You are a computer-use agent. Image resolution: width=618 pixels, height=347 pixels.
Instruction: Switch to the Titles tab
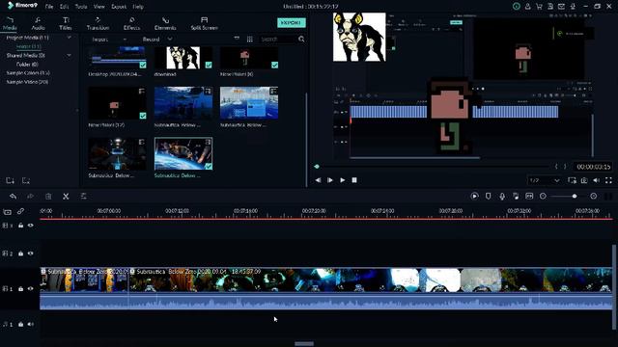click(66, 23)
